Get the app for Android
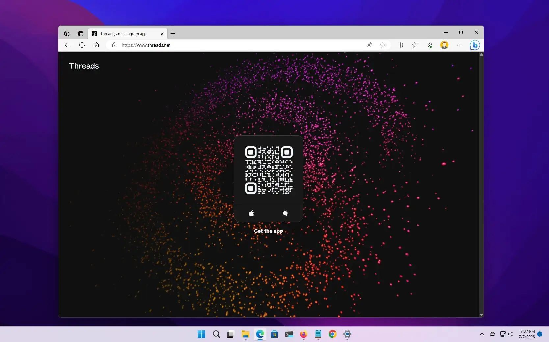 [x=286, y=213]
